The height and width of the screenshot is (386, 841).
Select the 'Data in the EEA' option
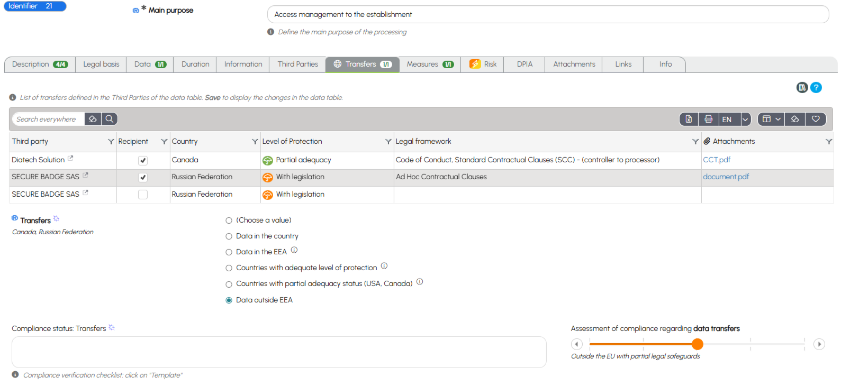229,252
